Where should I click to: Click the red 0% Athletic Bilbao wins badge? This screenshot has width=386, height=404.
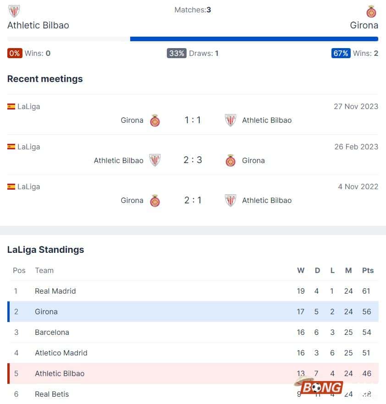pyautogui.click(x=15, y=53)
